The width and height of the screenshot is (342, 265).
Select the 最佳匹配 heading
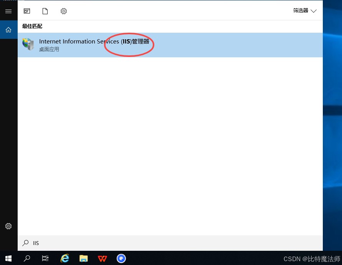tap(32, 26)
